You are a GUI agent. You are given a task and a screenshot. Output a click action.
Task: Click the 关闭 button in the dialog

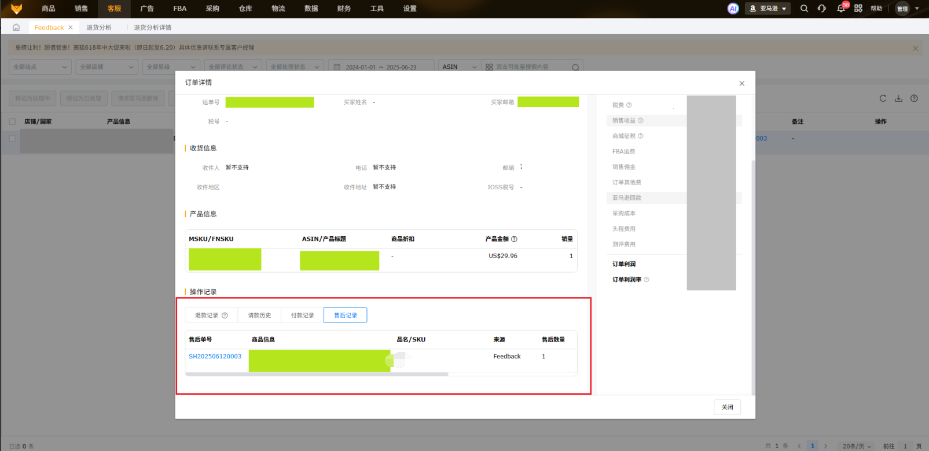click(727, 407)
